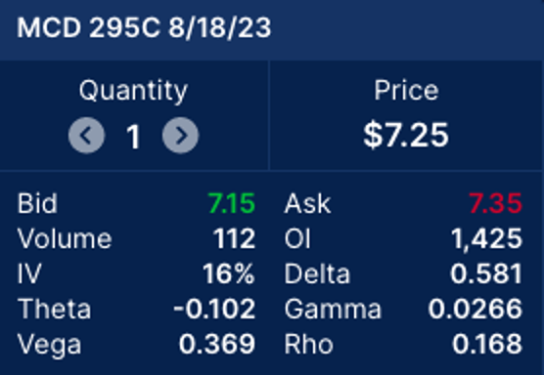Select the OI value 1,425

coord(486,238)
